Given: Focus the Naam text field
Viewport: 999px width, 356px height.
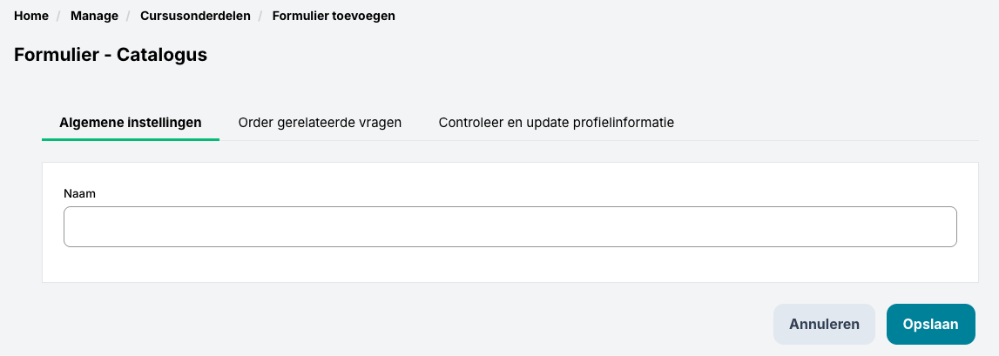Looking at the screenshot, I should 510,226.
